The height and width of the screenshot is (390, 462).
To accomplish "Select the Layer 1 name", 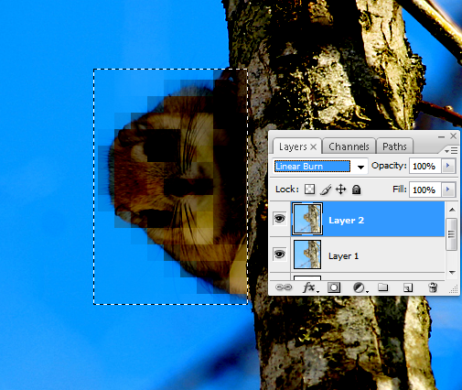I will pyautogui.click(x=343, y=255).
